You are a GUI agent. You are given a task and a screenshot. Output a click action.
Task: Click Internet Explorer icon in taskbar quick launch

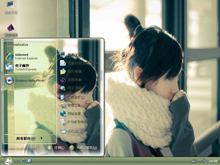point(23,161)
